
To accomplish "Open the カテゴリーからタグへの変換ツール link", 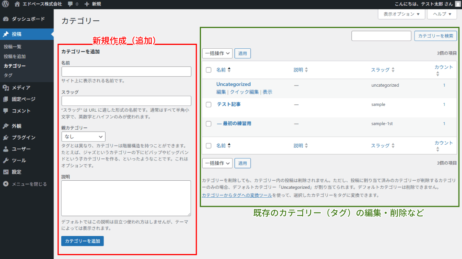I will tap(237, 195).
